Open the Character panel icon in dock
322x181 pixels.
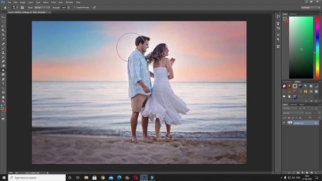(278, 35)
